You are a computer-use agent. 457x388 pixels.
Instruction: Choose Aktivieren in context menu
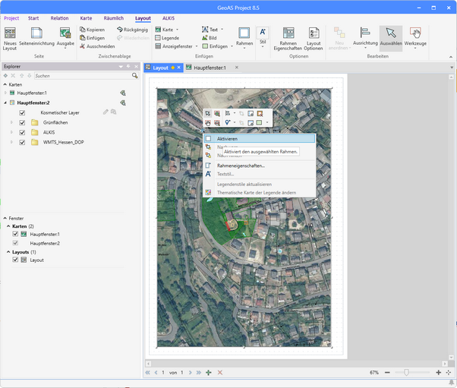pyautogui.click(x=259, y=139)
